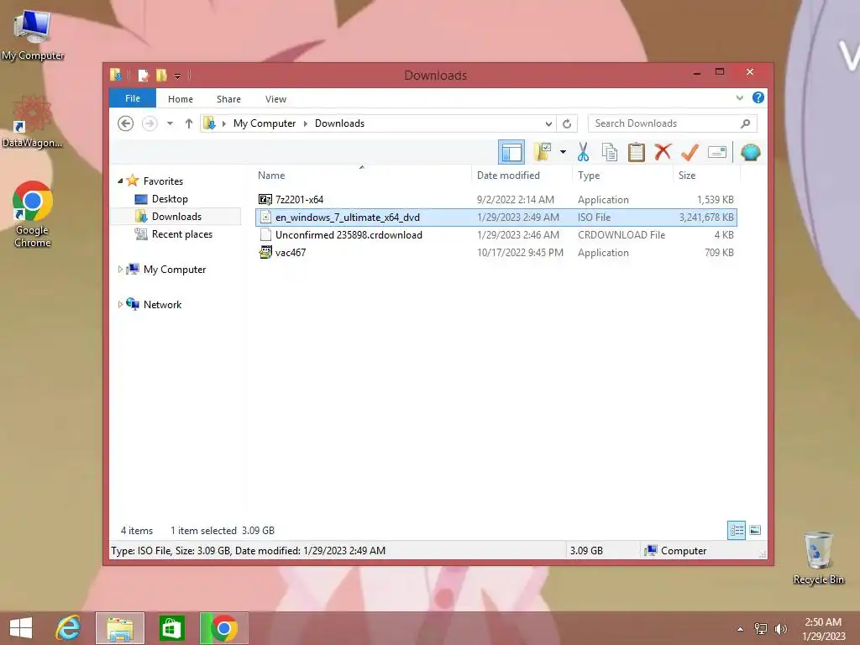860x645 pixels.
Task: Select en_windows_7_ultimate_x64_dvd ISO file
Action: (x=496, y=218)
